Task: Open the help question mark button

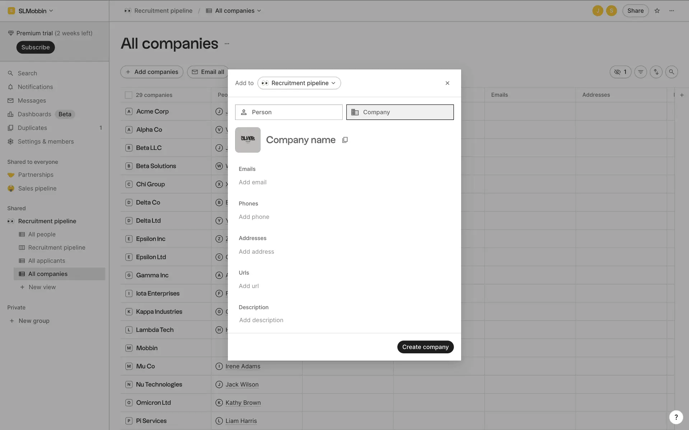Action: coord(676,417)
